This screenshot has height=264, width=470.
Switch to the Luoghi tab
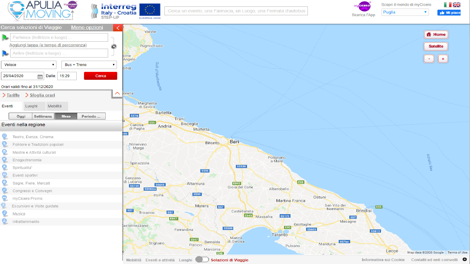(x=31, y=106)
